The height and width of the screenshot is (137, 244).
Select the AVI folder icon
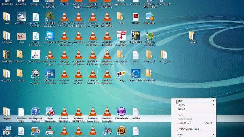point(6,17)
